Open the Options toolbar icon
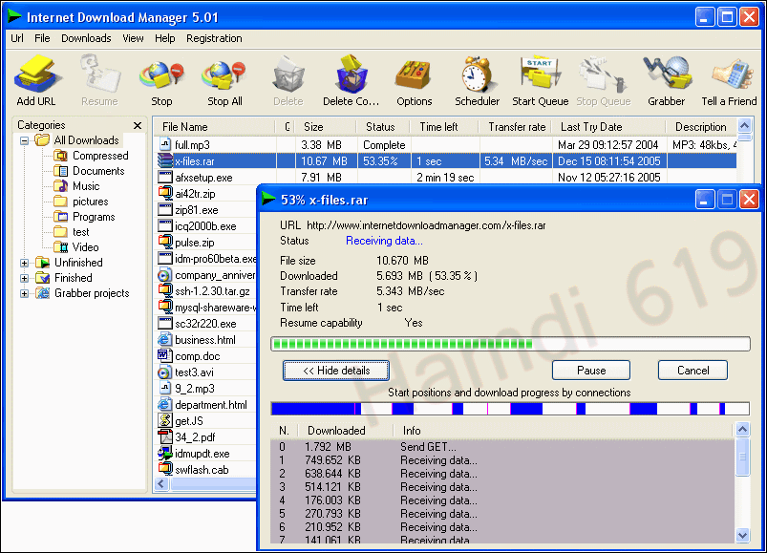767x553 pixels. tap(414, 75)
